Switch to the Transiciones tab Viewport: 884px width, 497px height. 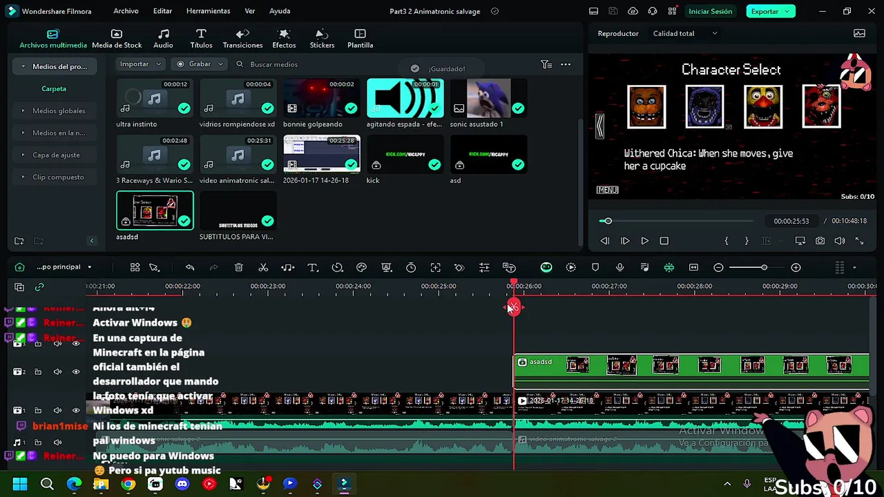point(242,39)
